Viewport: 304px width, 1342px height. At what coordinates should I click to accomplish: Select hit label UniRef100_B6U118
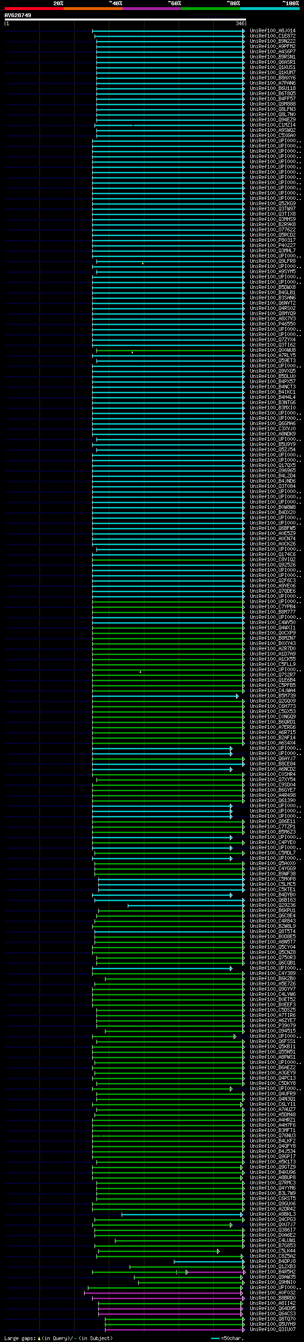click(273, 88)
